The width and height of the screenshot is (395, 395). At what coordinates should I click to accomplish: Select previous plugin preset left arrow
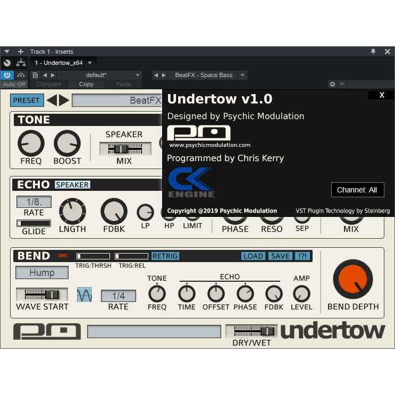click(x=52, y=100)
